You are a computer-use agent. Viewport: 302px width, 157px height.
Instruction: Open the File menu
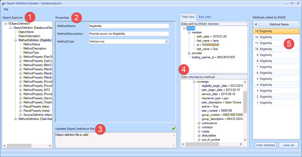tap(6, 9)
